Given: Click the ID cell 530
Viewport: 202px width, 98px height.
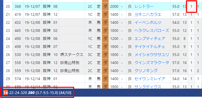Looking at the screenshot, I should (18, 55).
